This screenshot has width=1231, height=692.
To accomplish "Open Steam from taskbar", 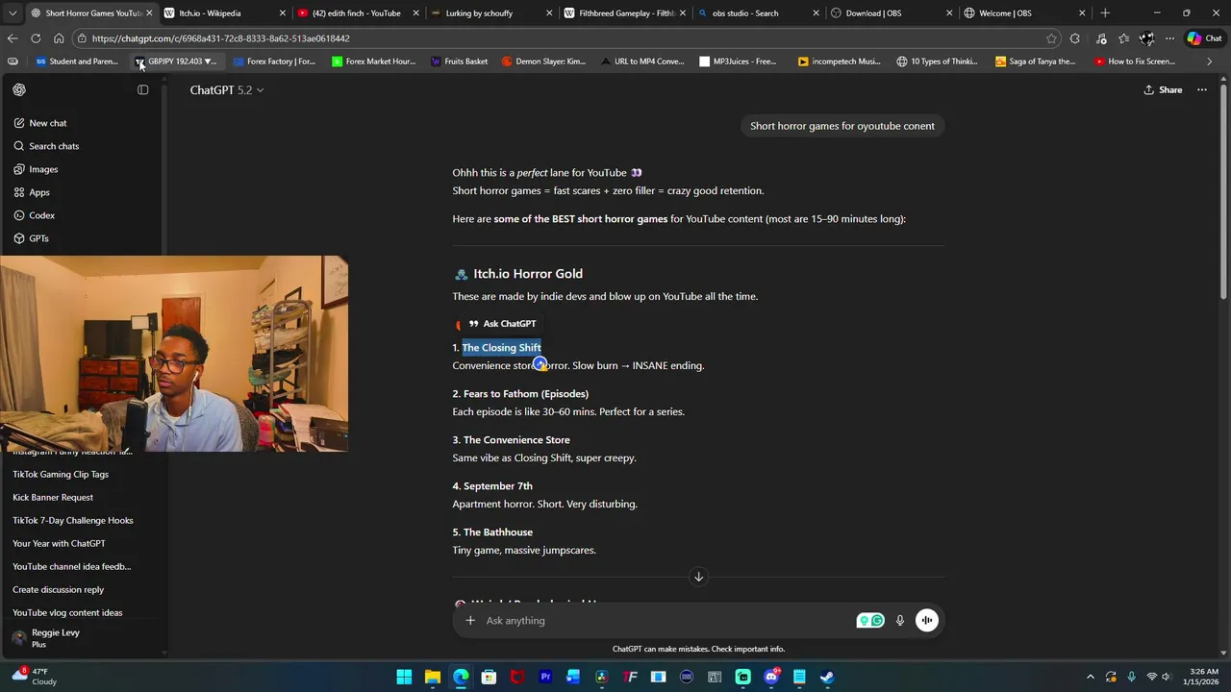I will pyautogui.click(x=827, y=677).
